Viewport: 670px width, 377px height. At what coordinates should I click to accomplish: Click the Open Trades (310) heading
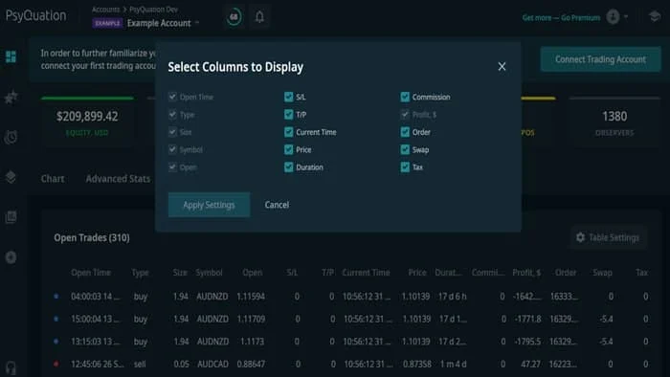click(92, 238)
